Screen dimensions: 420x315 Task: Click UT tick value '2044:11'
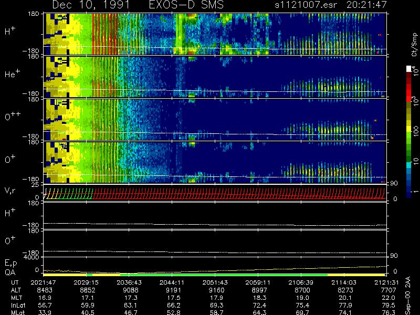point(172,282)
